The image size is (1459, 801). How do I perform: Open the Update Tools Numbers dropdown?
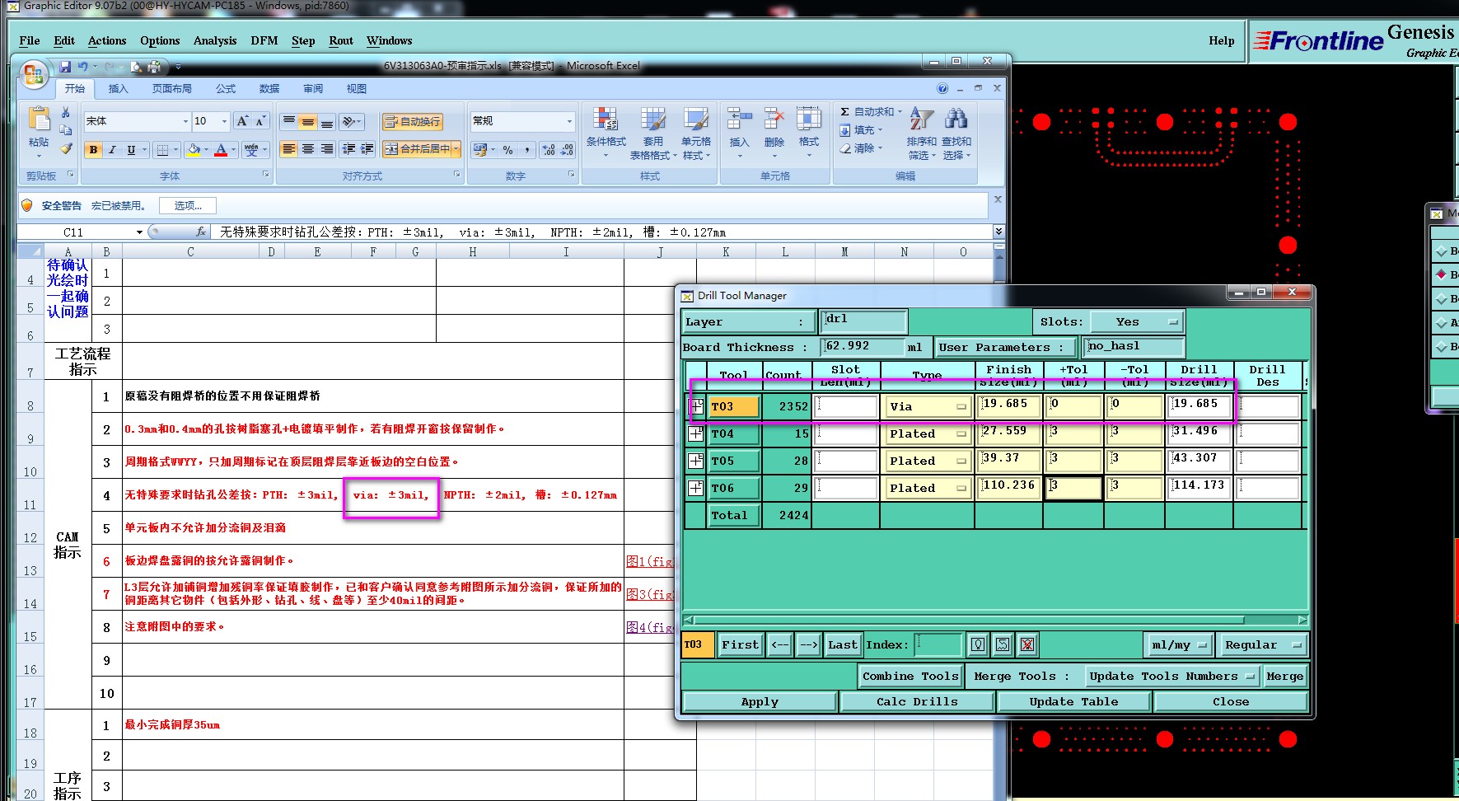coord(1171,677)
